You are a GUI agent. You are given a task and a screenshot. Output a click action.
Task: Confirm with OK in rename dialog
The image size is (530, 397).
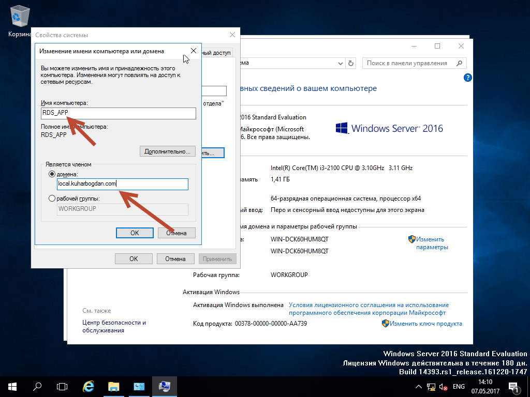coord(135,233)
